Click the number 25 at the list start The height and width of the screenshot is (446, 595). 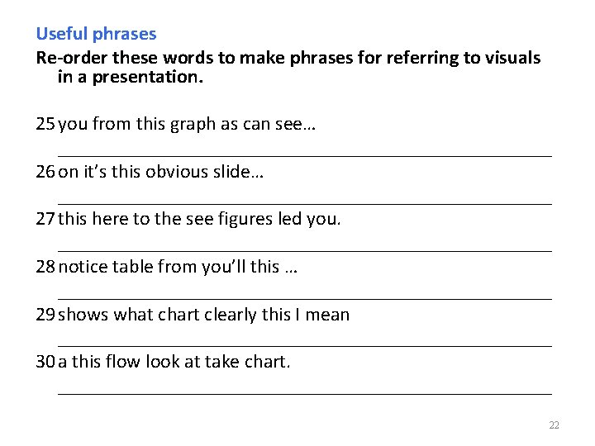tap(45, 125)
